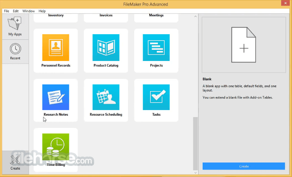Choose the Personnel Records template icon
Image resolution: width=292 pixels, height=177 pixels.
56,48
